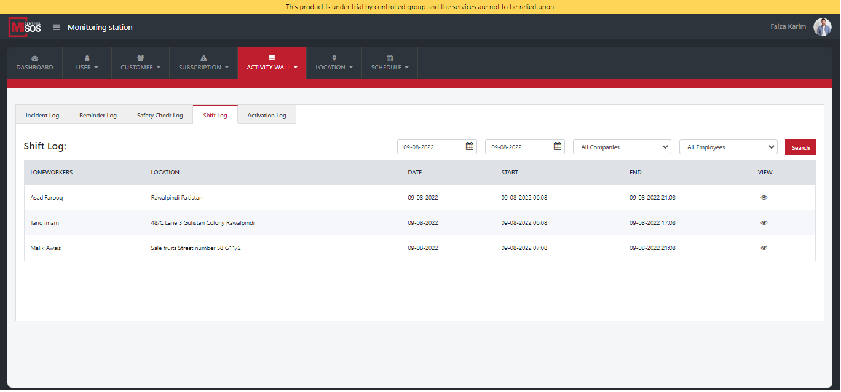Viewport: 841px width, 392px height.
Task: Switch to the Incident Log tab
Action: tap(42, 116)
